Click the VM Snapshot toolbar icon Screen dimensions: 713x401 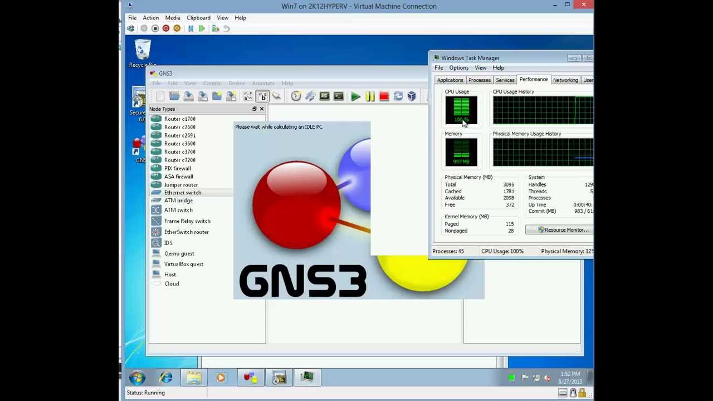[215, 28]
